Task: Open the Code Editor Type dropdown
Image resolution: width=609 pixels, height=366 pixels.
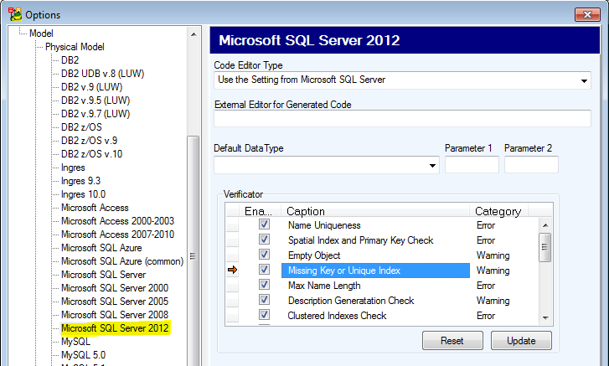Action: [x=584, y=81]
